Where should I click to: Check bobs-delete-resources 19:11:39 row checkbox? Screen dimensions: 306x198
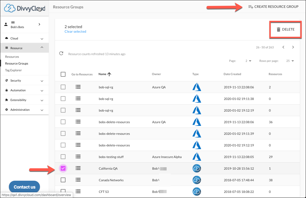[x=63, y=133]
